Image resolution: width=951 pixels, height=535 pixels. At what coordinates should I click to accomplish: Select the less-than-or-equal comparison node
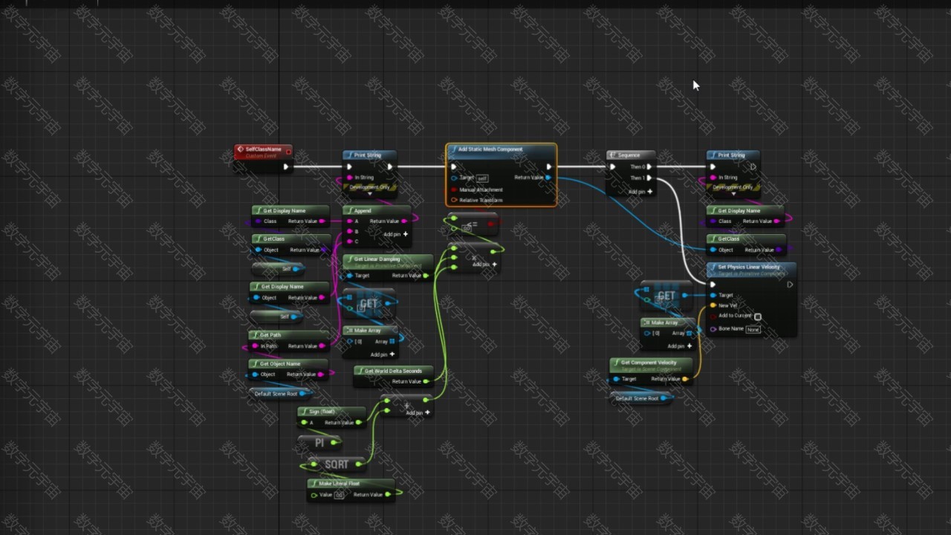(x=473, y=223)
